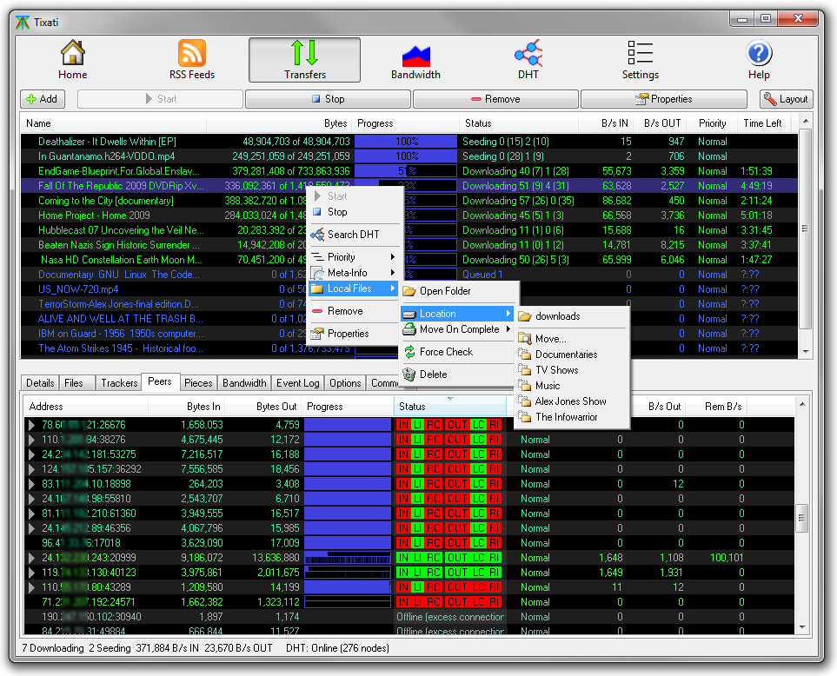Click the Force Check refresh icon
The width and height of the screenshot is (837, 676).
click(x=409, y=352)
